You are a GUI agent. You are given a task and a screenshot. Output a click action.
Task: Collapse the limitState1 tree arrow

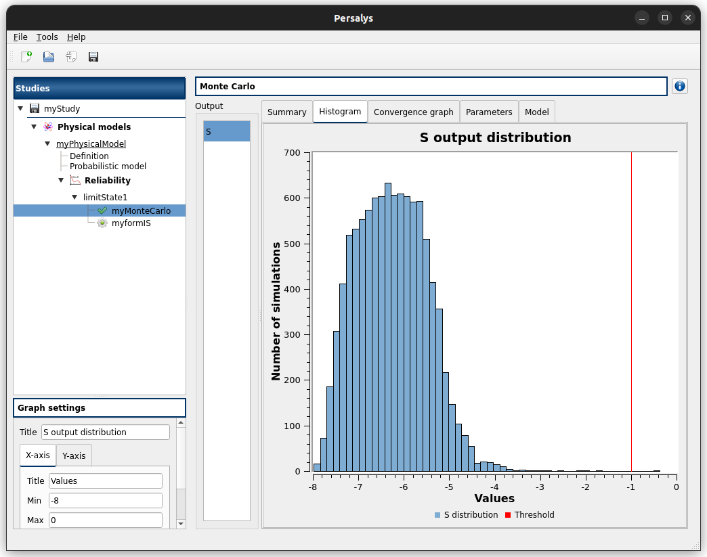[74, 197]
